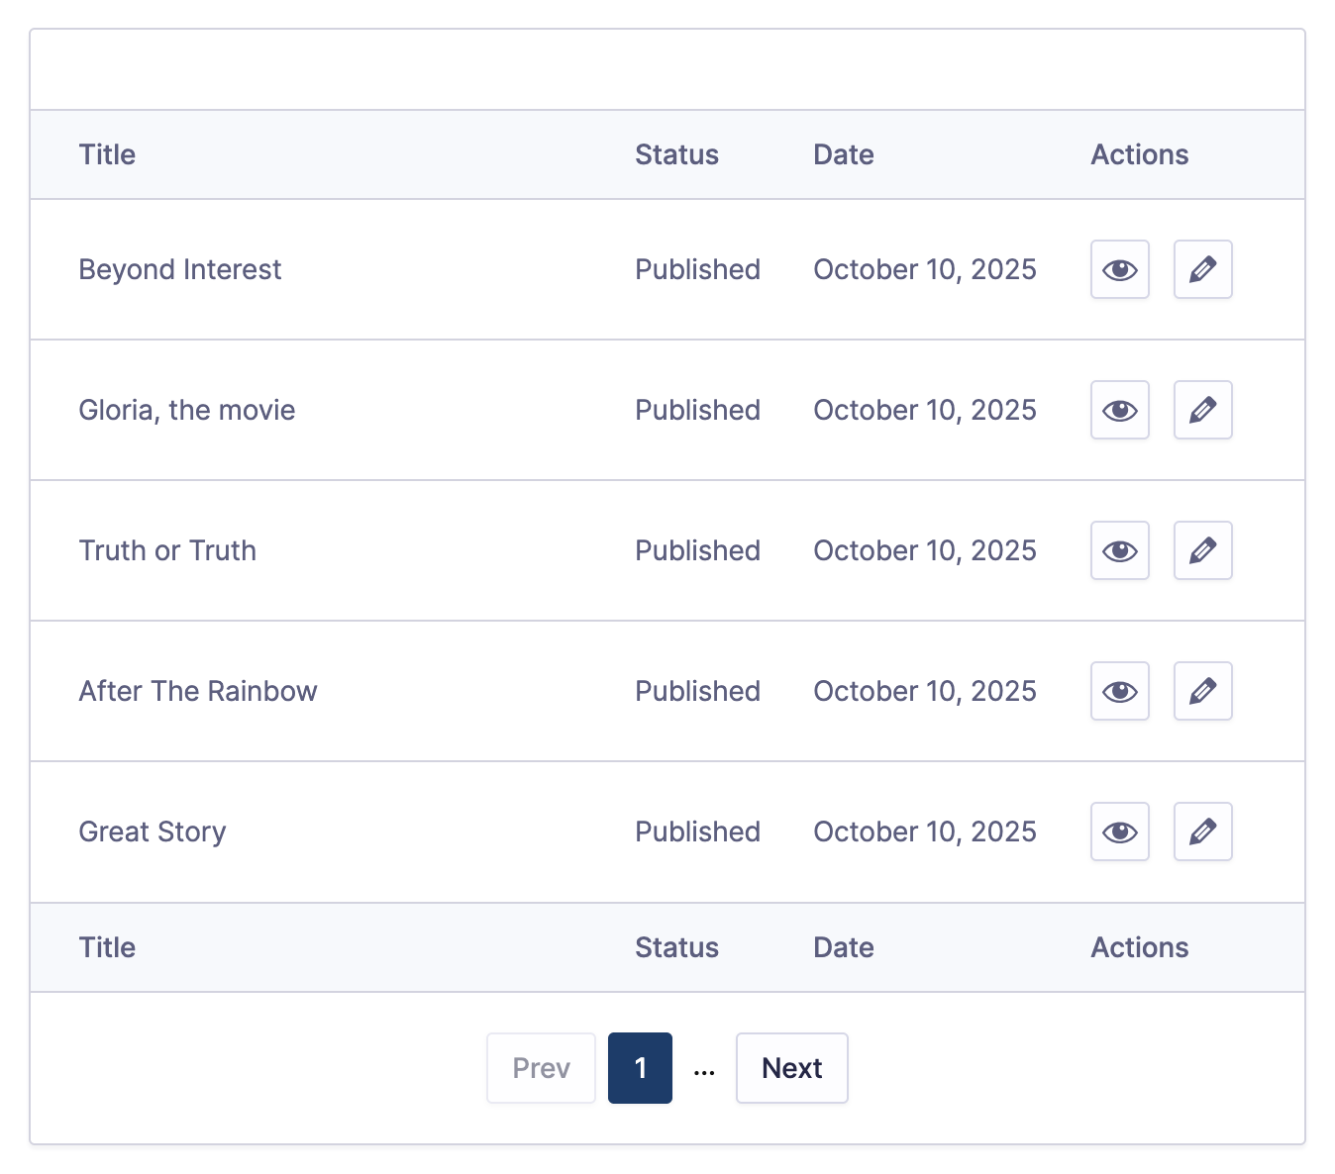Select page 1 in pagination
Image resolution: width=1335 pixels, height=1174 pixels.
[640, 1068]
